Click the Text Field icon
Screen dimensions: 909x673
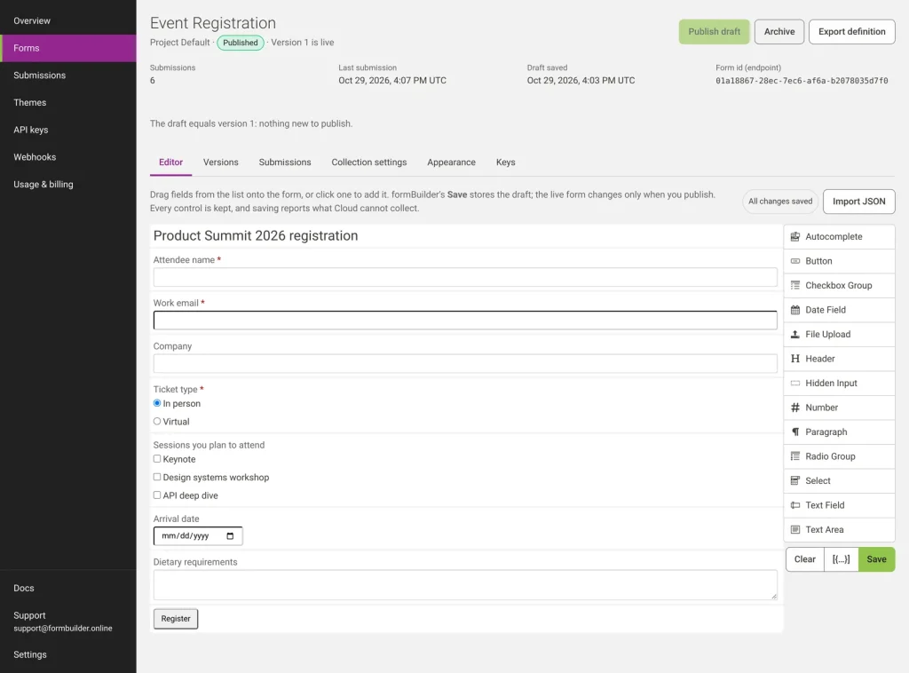click(794, 505)
